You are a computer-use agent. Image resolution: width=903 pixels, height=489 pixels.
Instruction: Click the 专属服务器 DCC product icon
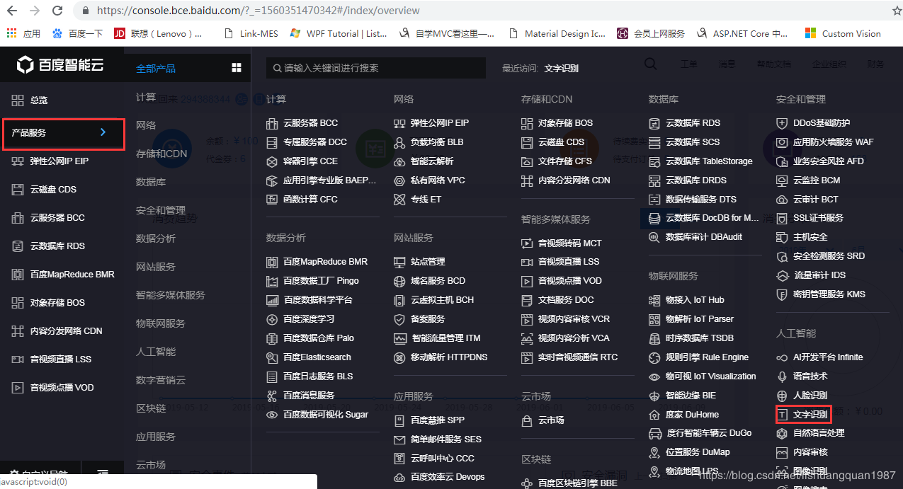(272, 142)
